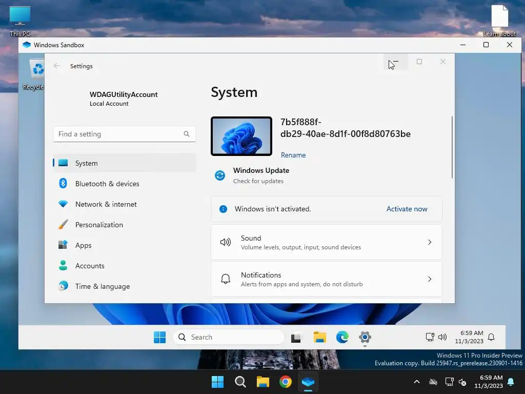Click host muted volume tray icon
Image resolution: width=525 pixels, height=394 pixels.
[463, 382]
